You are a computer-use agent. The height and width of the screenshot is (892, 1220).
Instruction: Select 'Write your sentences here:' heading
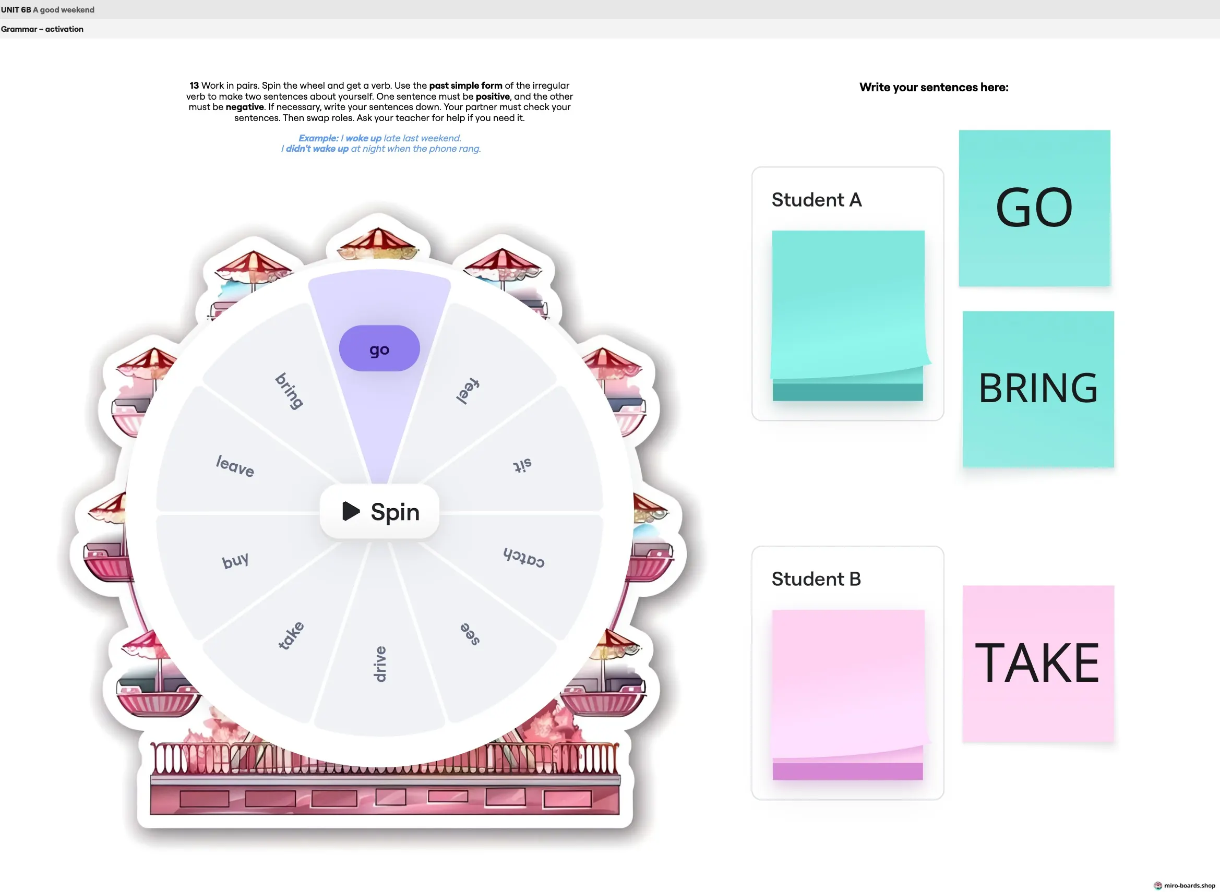click(x=934, y=87)
